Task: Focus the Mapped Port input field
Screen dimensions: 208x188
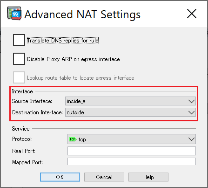Action: (x=132, y=162)
